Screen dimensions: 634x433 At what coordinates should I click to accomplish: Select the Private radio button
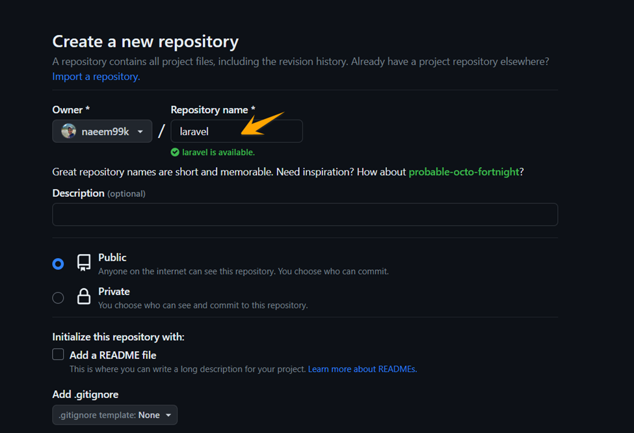[58, 297]
